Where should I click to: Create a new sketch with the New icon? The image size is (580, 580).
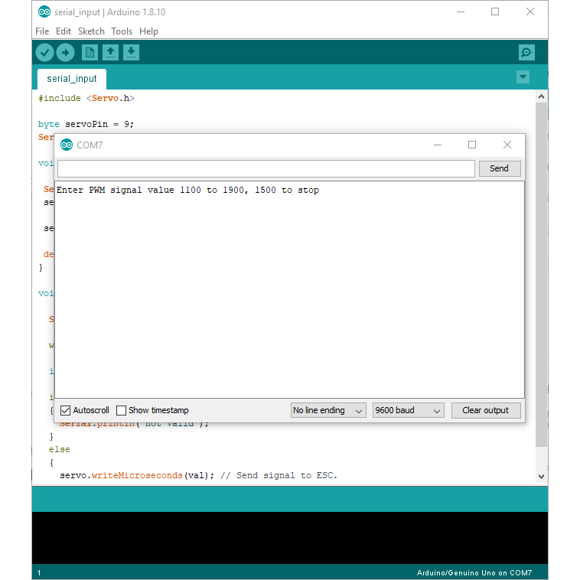(90, 53)
